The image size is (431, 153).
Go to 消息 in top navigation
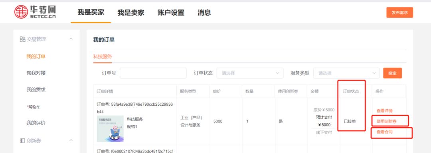click(204, 13)
